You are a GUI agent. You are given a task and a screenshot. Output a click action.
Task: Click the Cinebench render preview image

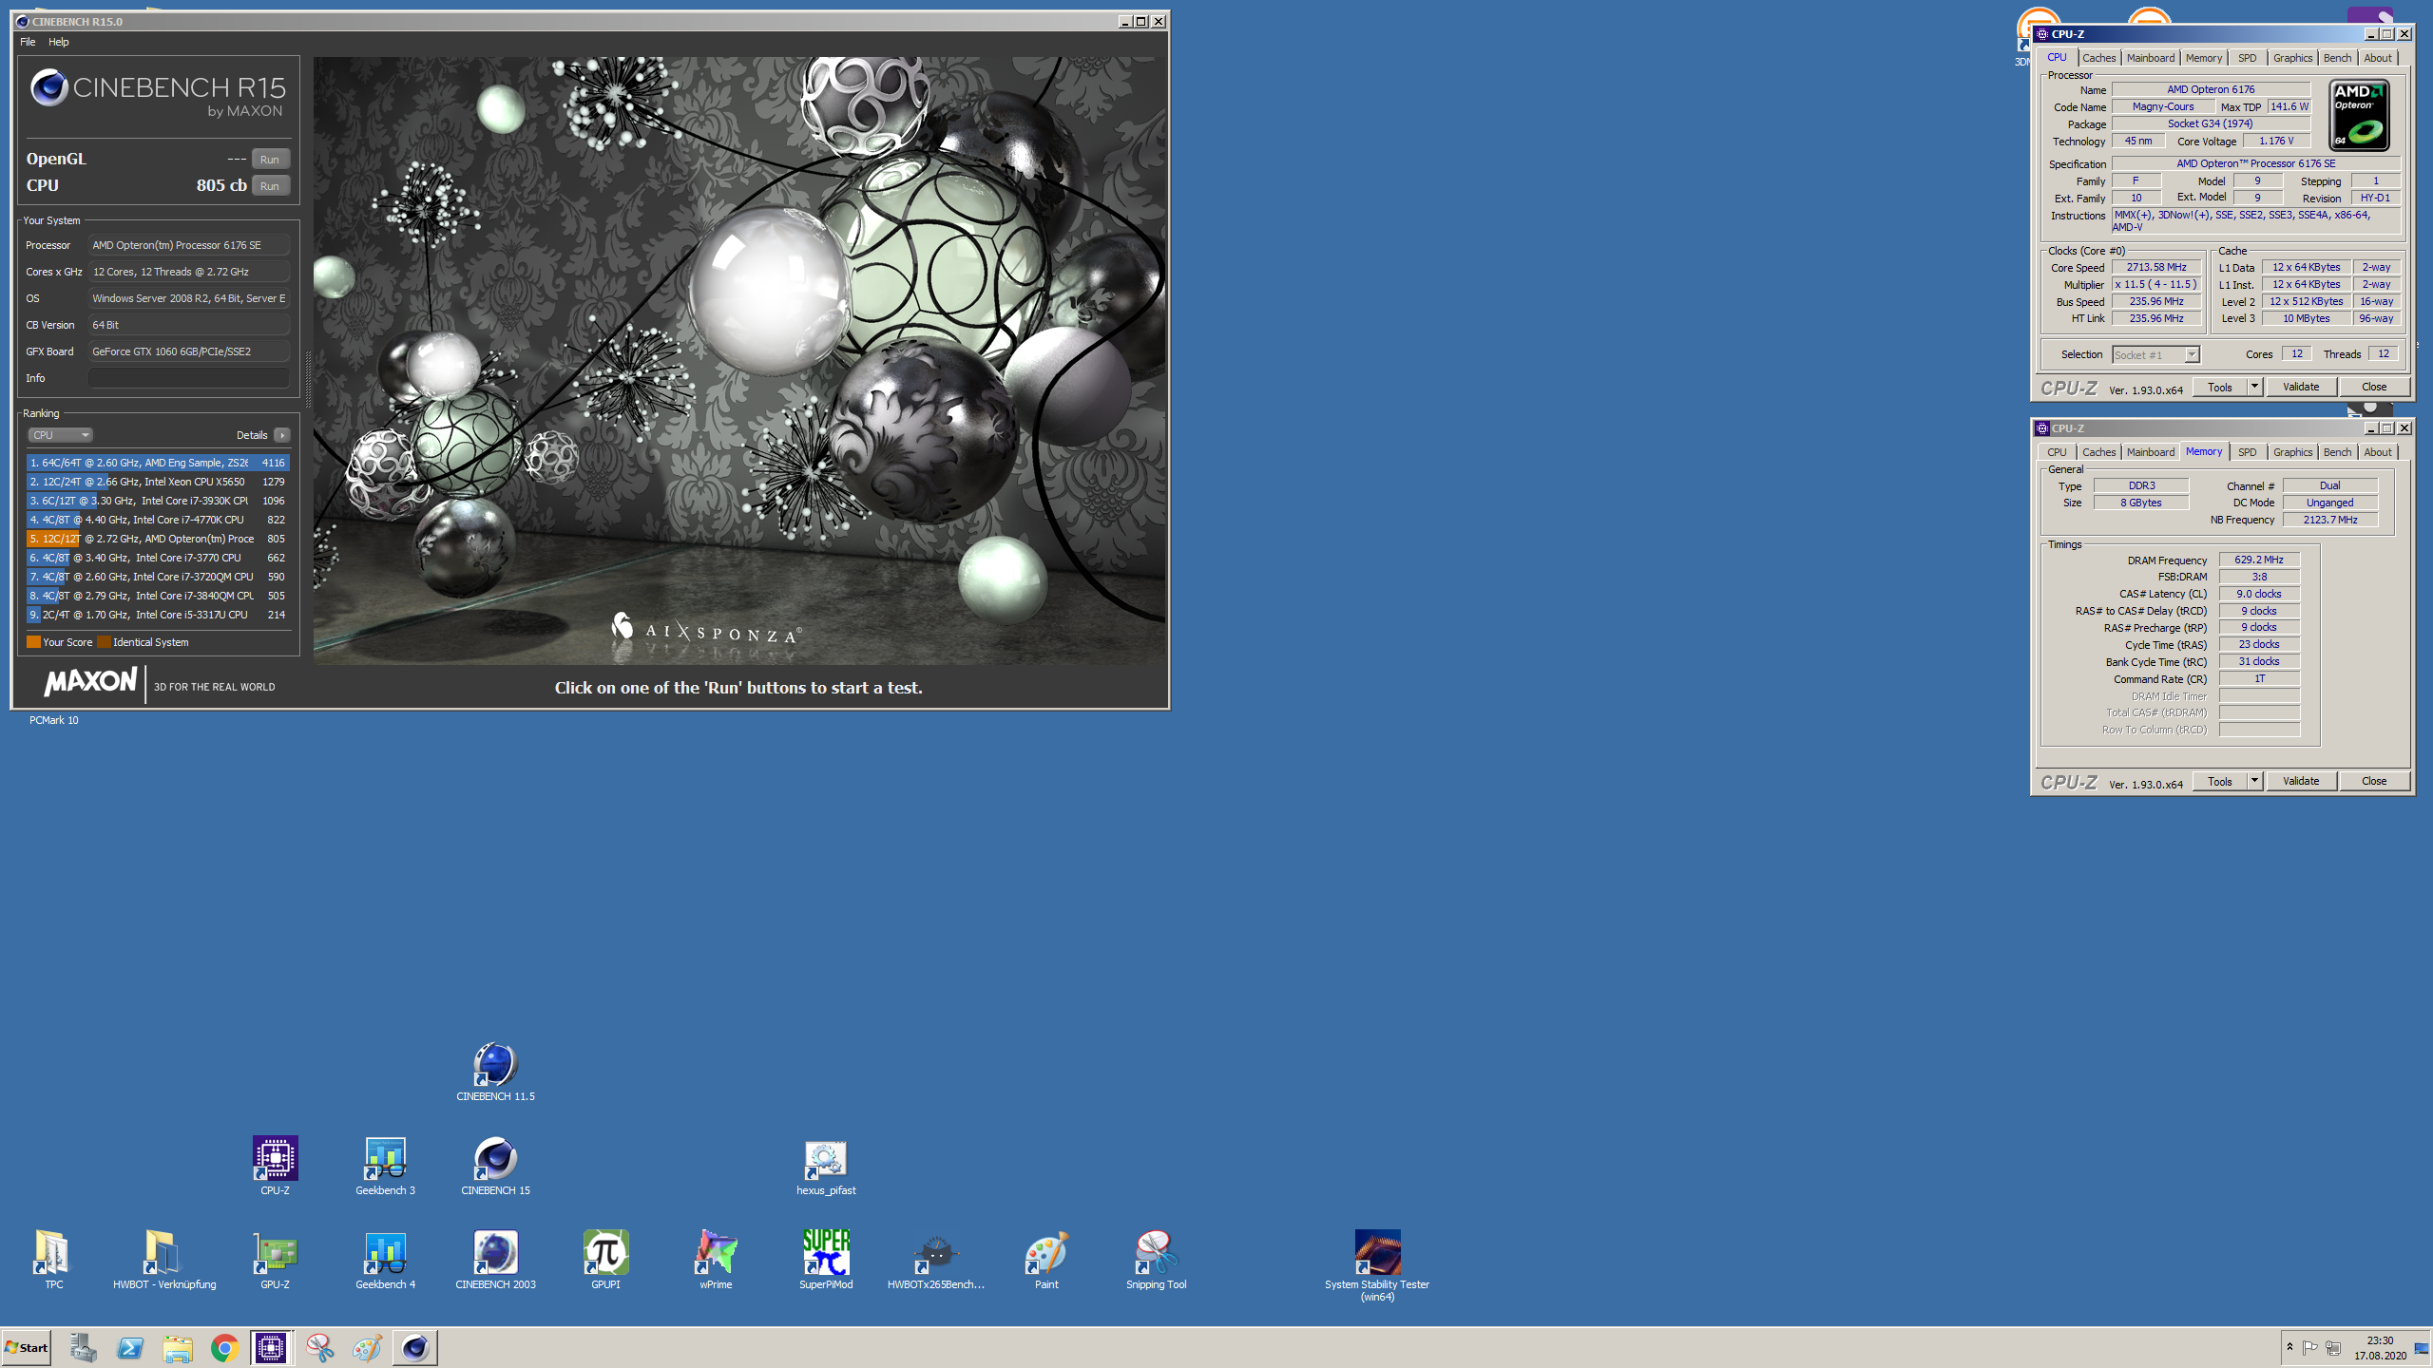click(739, 361)
